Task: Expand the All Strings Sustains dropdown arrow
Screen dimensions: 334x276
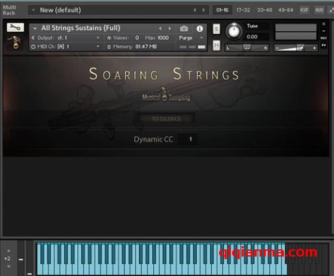Action: (35, 29)
